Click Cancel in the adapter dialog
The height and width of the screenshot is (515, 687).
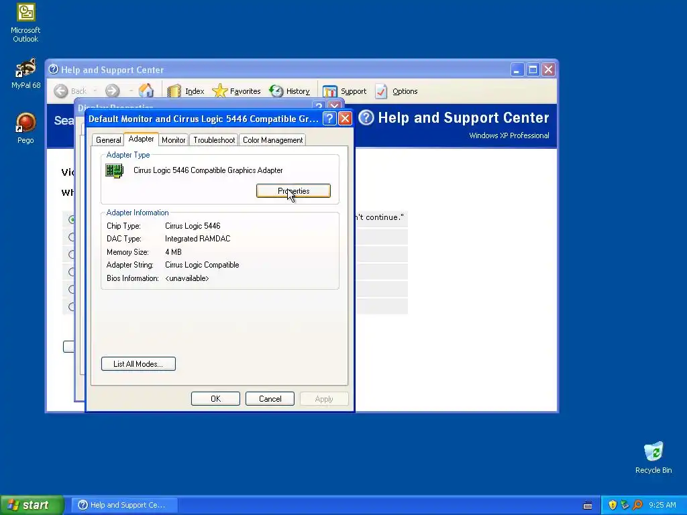270,399
